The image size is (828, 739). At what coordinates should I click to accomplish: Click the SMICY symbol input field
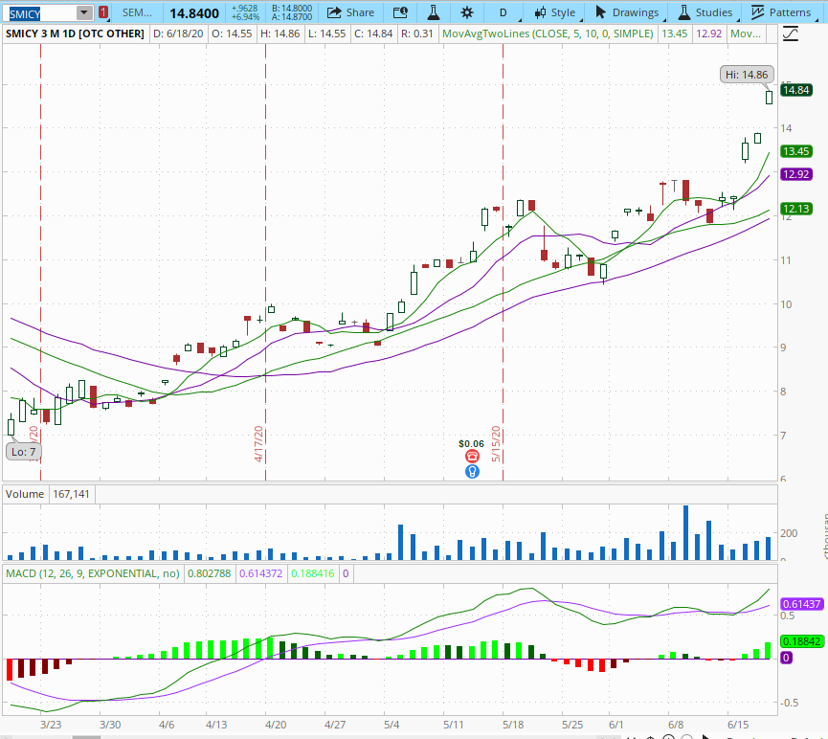[38, 12]
